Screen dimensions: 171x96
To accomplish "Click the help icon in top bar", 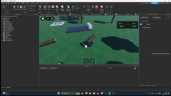I will click(160, 3).
